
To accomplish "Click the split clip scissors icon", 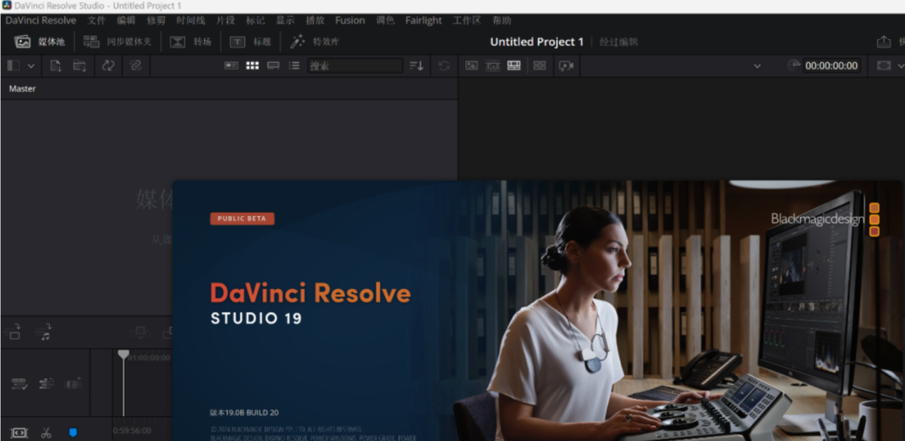I will click(46, 432).
